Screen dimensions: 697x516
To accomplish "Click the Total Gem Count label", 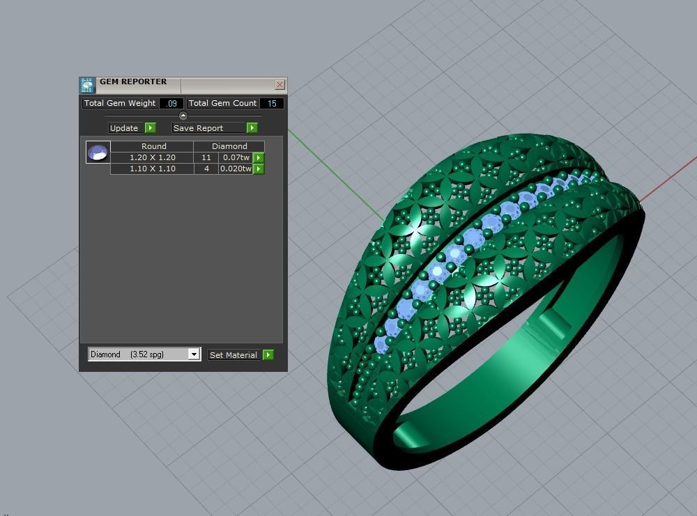I will (223, 103).
